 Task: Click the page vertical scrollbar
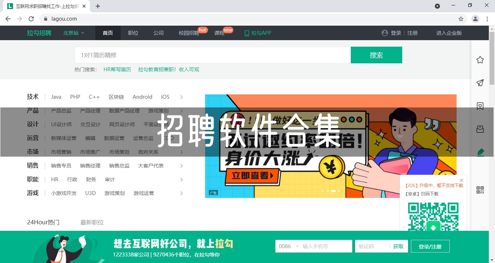coord(492,58)
